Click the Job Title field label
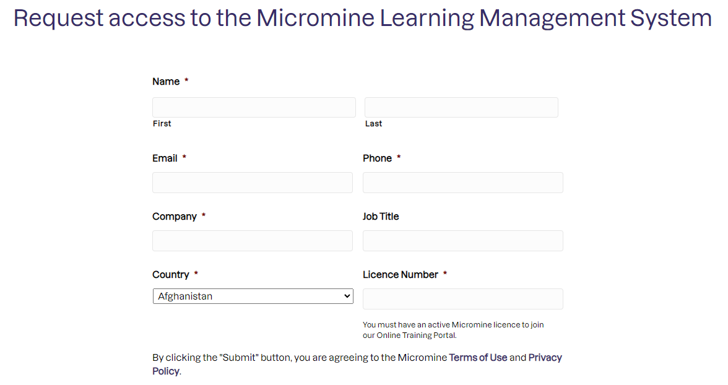The width and height of the screenshot is (728, 385). (x=381, y=217)
